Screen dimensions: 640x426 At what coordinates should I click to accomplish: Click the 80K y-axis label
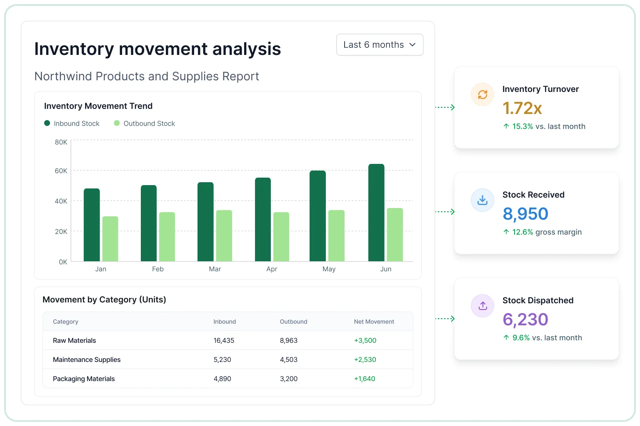(61, 142)
